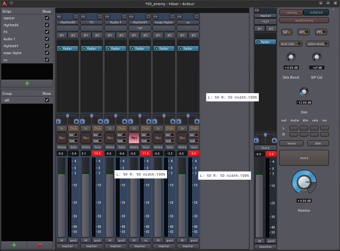This screenshot has height=251, width=340.
Task: Toggle strip width on the rhythm00 strip
Action: 59,16
